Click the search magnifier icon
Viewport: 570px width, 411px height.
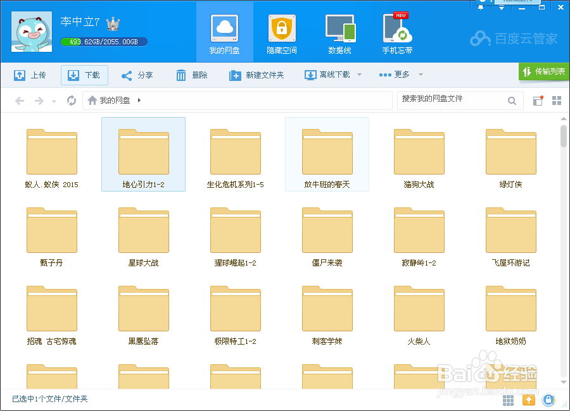[512, 101]
